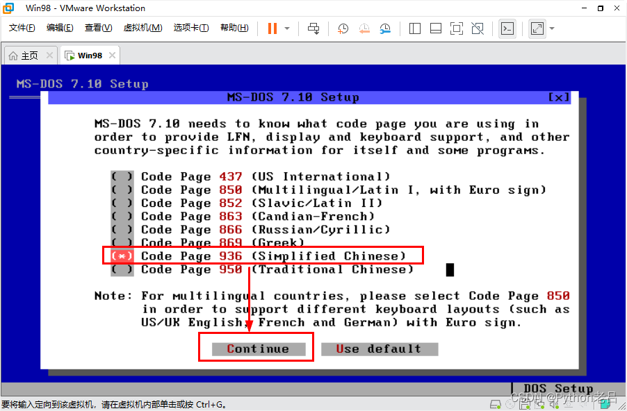Screen dimensions: 627x411
Task: Select Code Page 869 Greek
Action: 208,242
